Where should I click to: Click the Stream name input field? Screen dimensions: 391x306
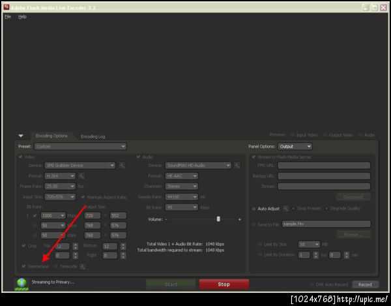pyautogui.click(x=324, y=186)
